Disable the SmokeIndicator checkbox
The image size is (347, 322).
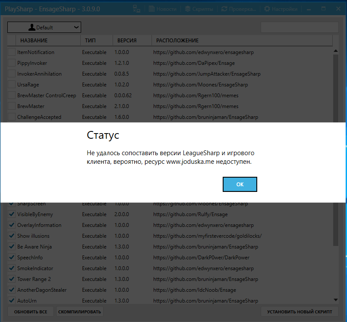pyautogui.click(x=12, y=268)
